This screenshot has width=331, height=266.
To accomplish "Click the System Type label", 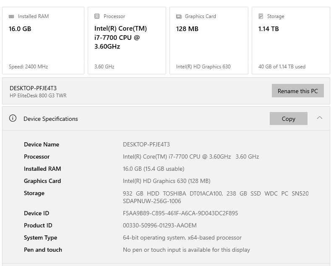I will 41,238.
